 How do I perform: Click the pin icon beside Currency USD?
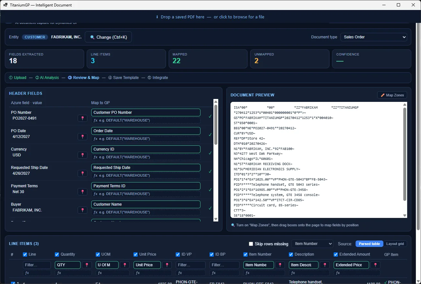(83, 155)
